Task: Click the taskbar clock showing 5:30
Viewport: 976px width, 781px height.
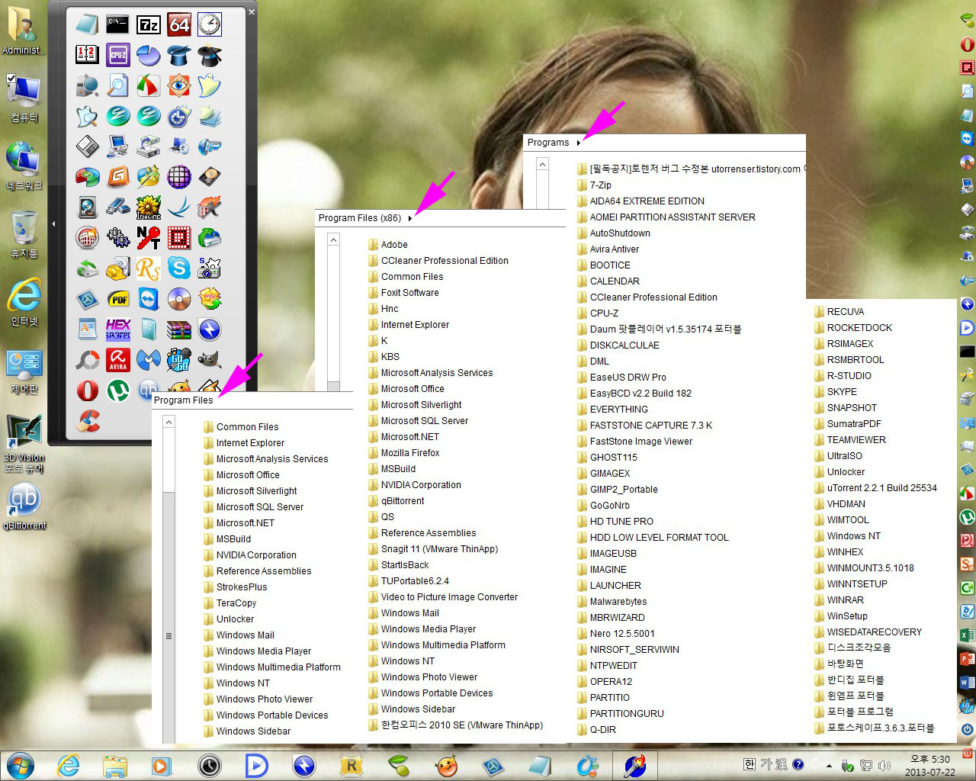Action: pyautogui.click(x=929, y=765)
